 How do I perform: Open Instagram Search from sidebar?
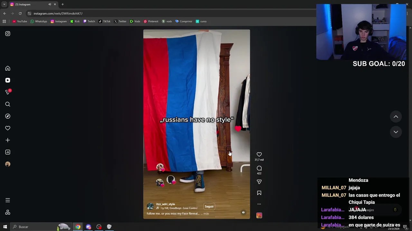click(x=8, y=104)
